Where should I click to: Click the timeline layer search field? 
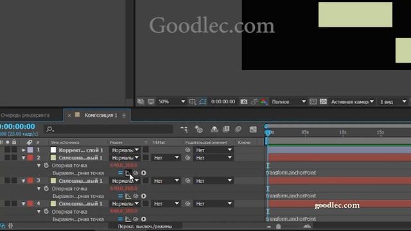109,129
